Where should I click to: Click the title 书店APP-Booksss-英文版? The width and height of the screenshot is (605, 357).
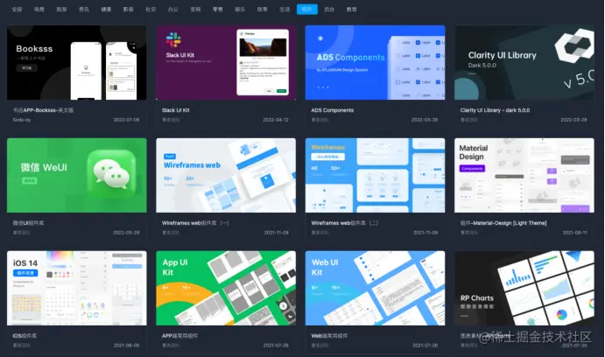click(43, 110)
